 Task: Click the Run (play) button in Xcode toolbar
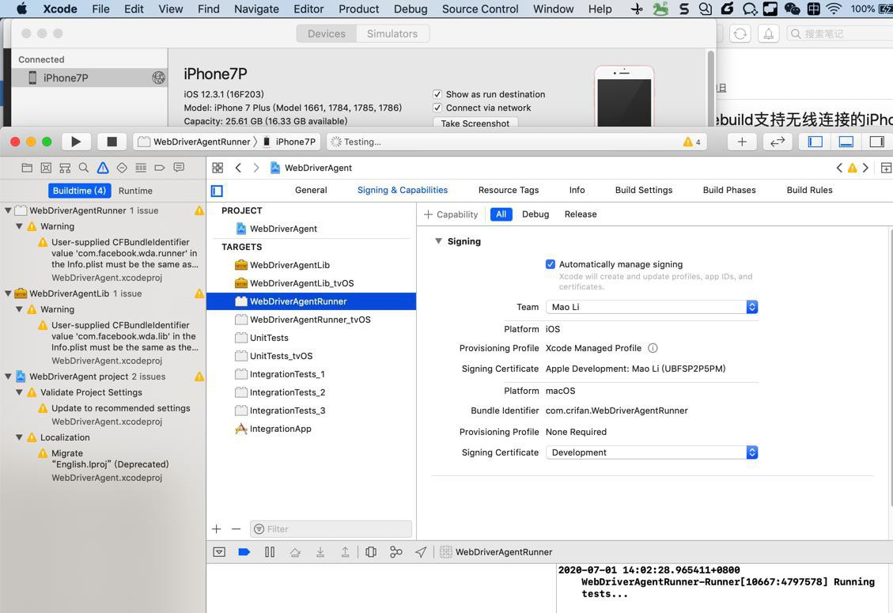click(x=76, y=142)
